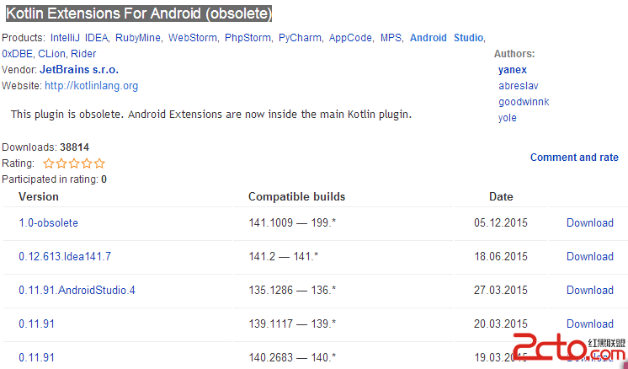Image resolution: width=628 pixels, height=369 pixels.
Task: Click the third rating star
Action: tap(74, 163)
